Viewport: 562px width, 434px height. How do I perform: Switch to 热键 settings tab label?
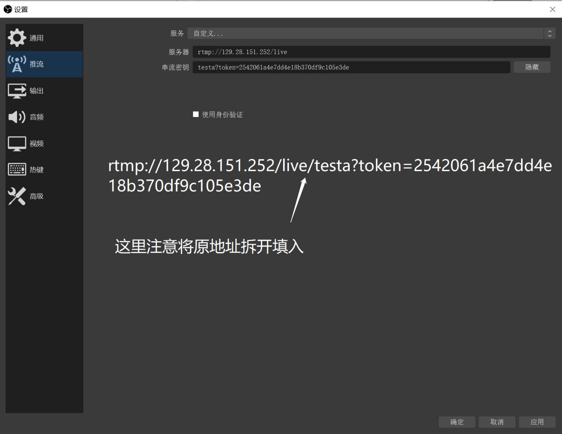tap(37, 170)
